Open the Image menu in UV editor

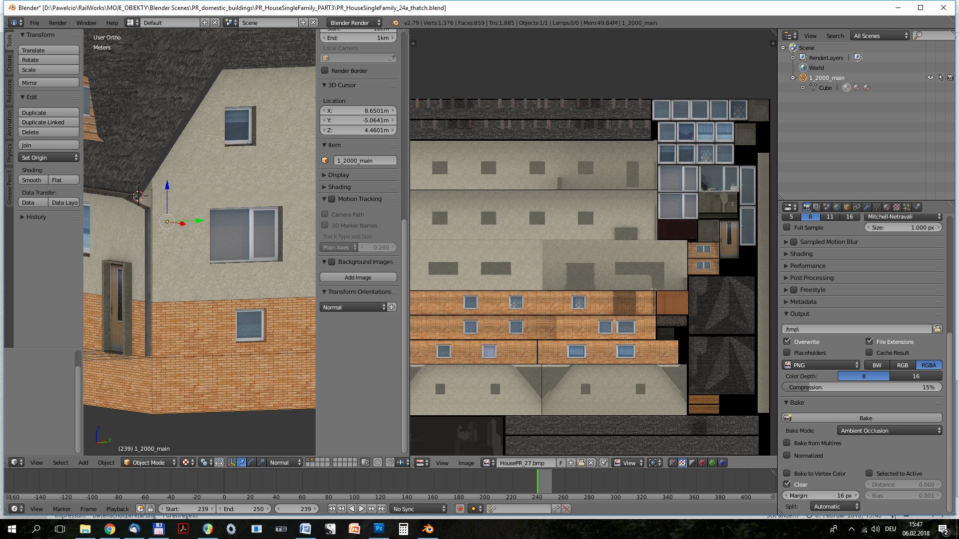[466, 463]
